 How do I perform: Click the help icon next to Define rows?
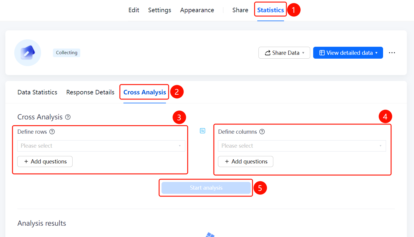52,132
